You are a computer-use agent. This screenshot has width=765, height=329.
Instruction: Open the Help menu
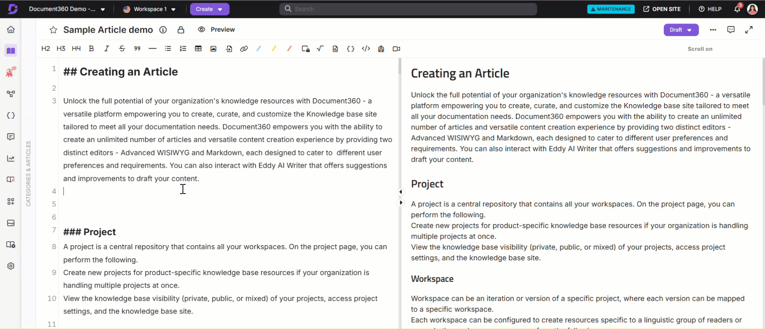[710, 9]
